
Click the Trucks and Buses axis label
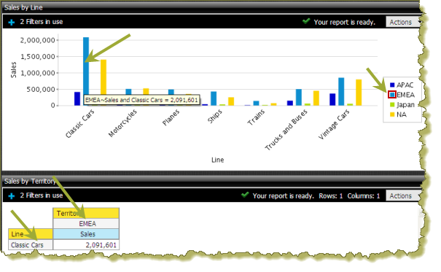(286, 130)
